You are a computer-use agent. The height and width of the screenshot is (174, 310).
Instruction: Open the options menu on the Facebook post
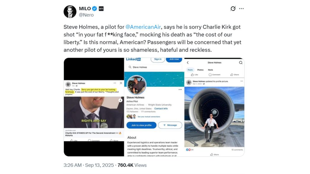[241, 81]
